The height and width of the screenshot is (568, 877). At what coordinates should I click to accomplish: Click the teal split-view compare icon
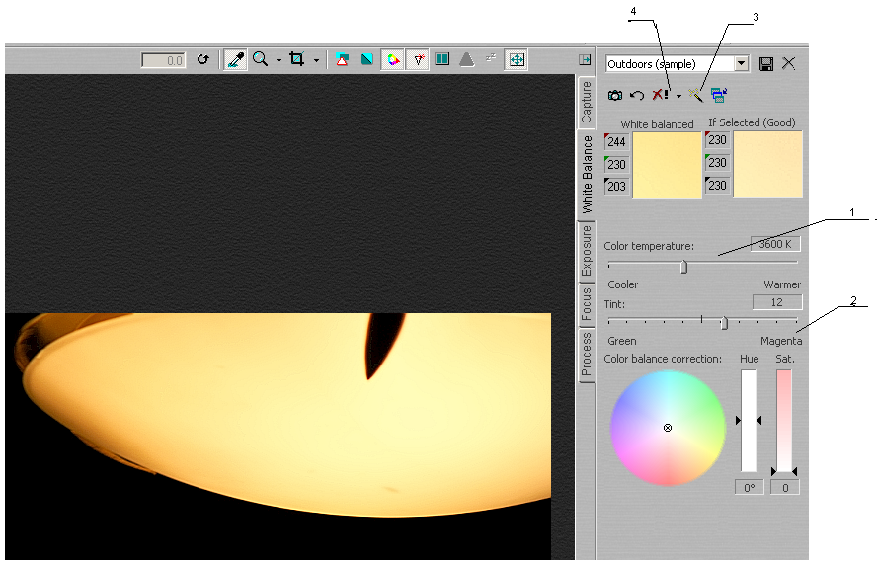click(441, 58)
